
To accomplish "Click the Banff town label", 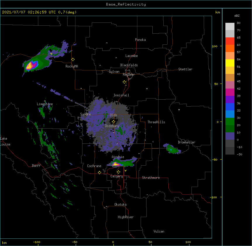I will tap(36, 166).
